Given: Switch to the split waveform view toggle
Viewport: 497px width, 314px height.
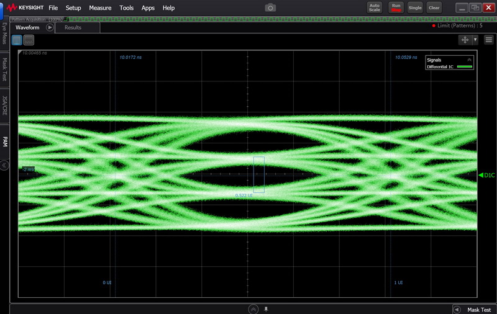Looking at the screenshot, I should (29, 40).
